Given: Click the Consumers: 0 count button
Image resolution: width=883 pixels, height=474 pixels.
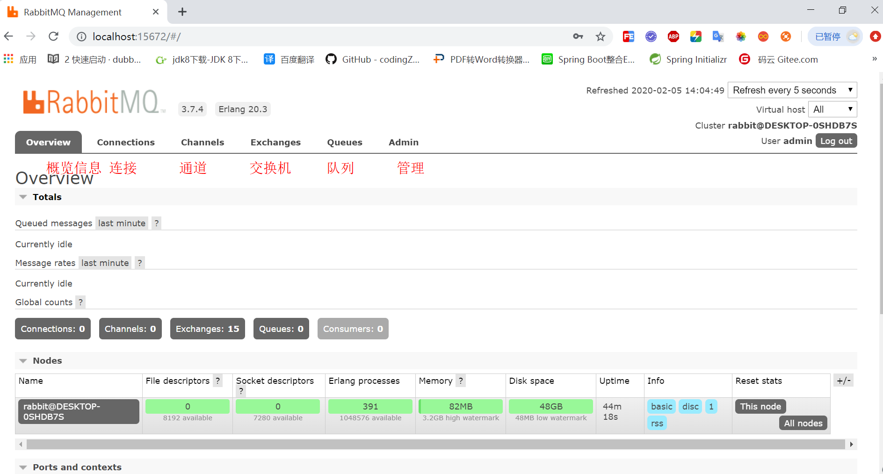Looking at the screenshot, I should pos(353,329).
